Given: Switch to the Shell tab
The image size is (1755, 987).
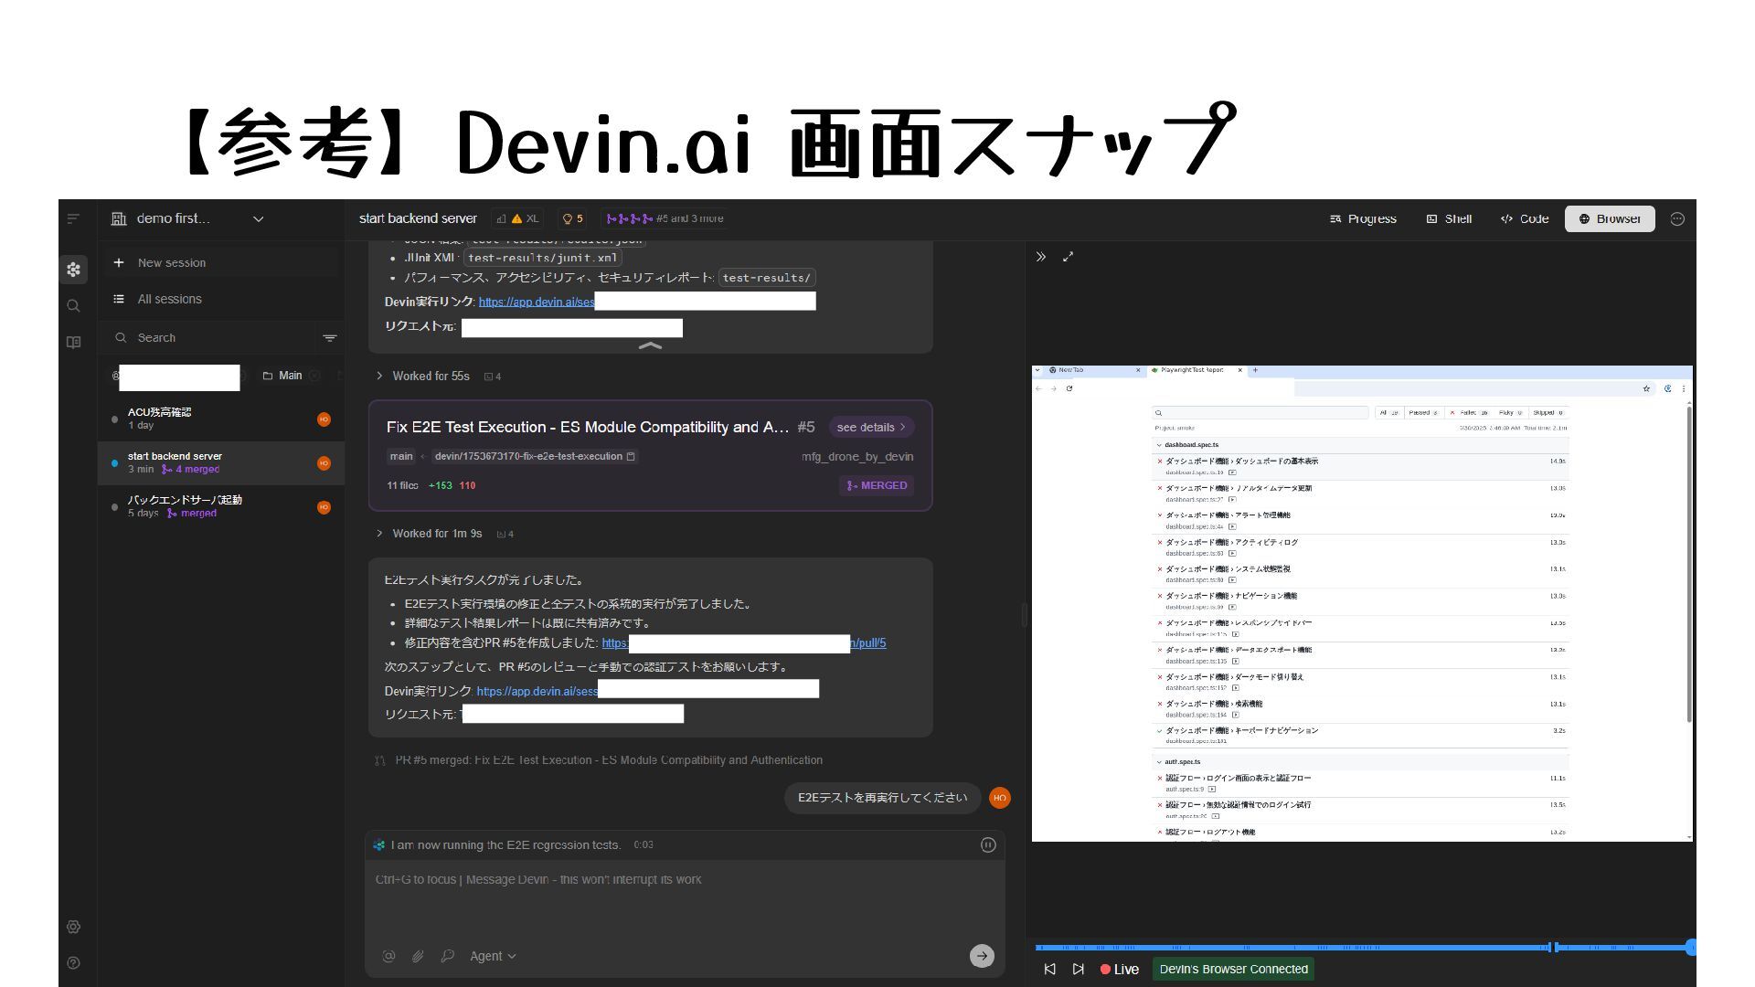Looking at the screenshot, I should [x=1449, y=218].
